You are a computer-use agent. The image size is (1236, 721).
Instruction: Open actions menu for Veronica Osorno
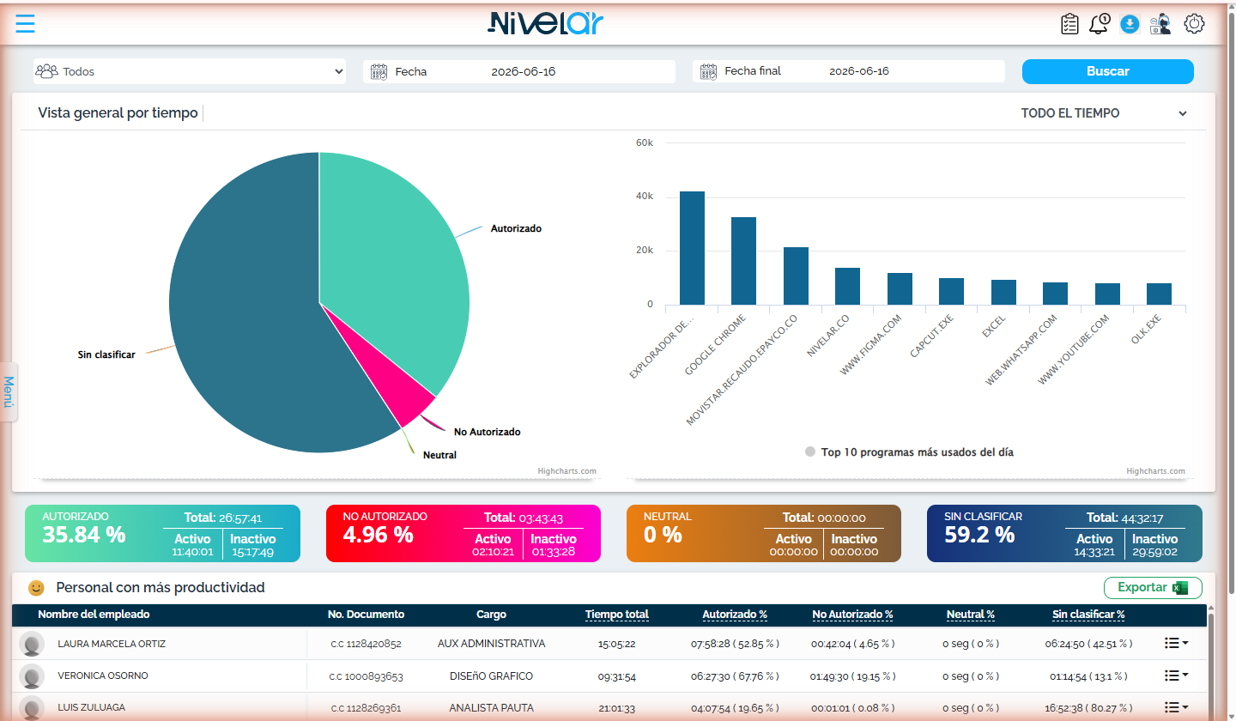(x=1176, y=676)
